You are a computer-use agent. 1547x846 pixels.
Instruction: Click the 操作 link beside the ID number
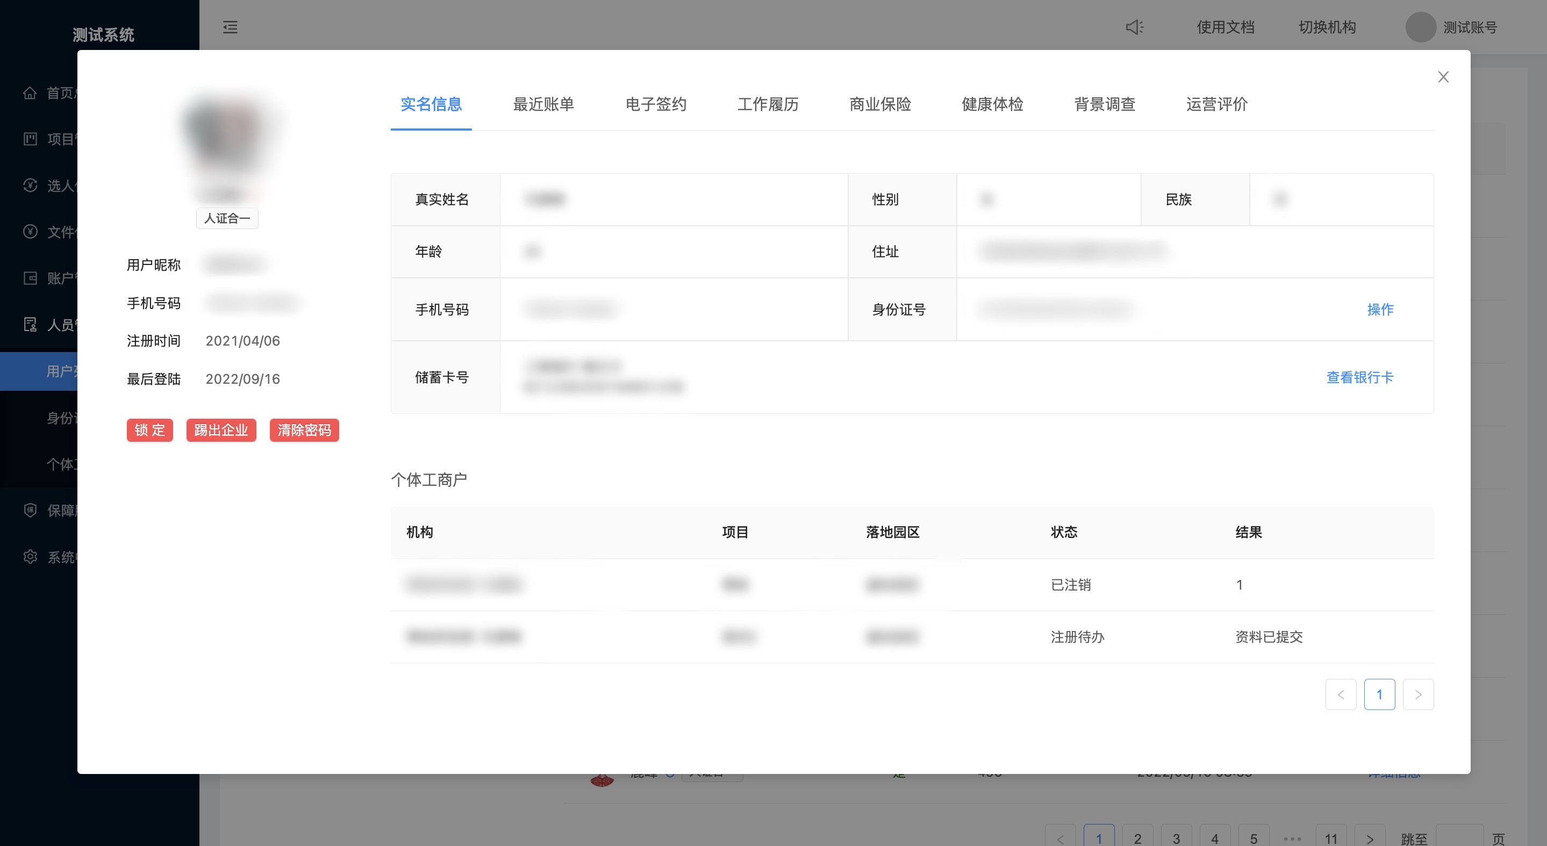click(1380, 309)
